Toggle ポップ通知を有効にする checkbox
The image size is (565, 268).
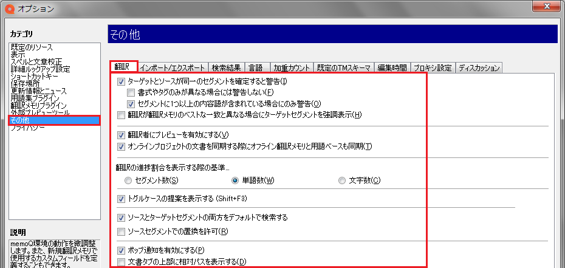(122, 250)
